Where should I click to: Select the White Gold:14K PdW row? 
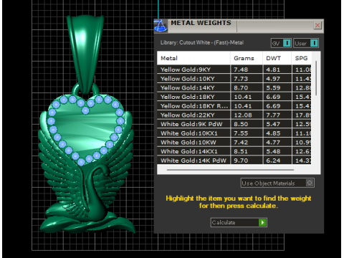234,160
